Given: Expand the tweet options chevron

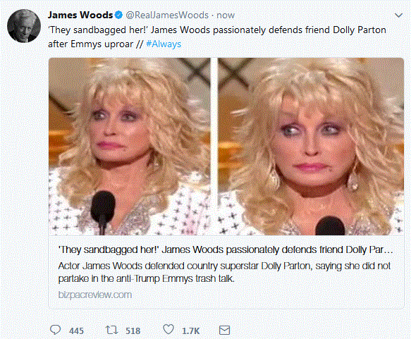Looking at the screenshot, I should point(398,16).
